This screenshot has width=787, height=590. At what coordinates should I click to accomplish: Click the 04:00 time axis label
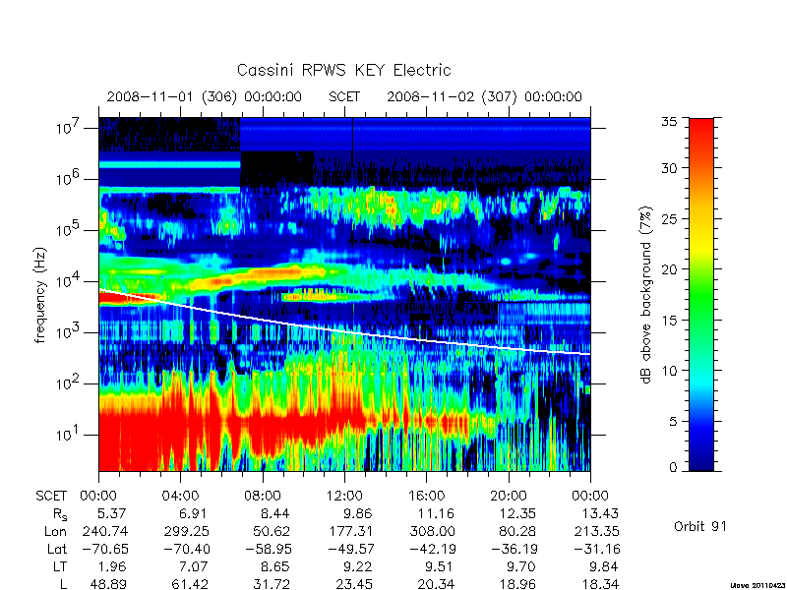pos(181,496)
